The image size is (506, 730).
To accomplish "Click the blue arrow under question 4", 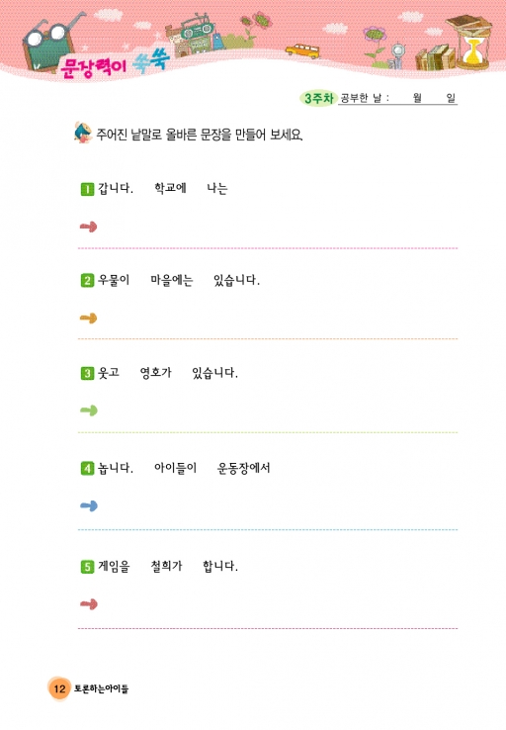I will pyautogui.click(x=88, y=505).
